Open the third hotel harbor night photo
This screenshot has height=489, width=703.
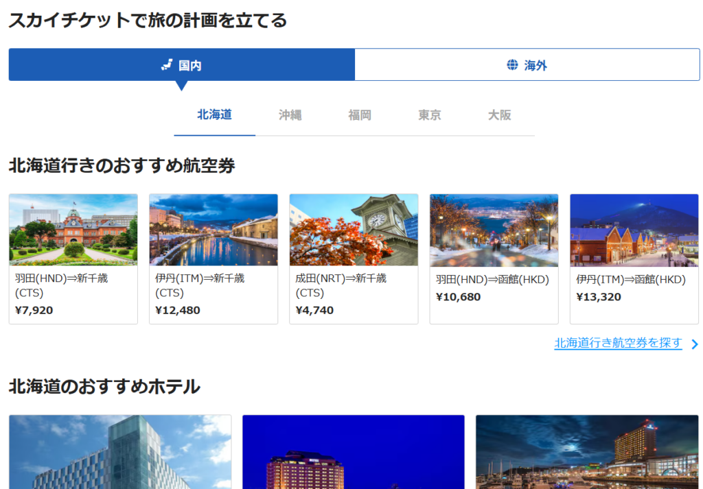tap(587, 452)
